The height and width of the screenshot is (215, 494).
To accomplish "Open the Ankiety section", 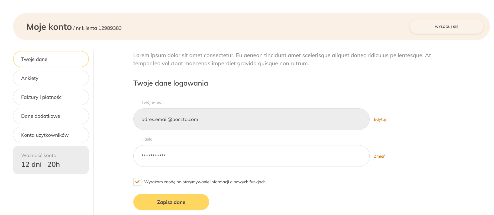I will (x=51, y=78).
